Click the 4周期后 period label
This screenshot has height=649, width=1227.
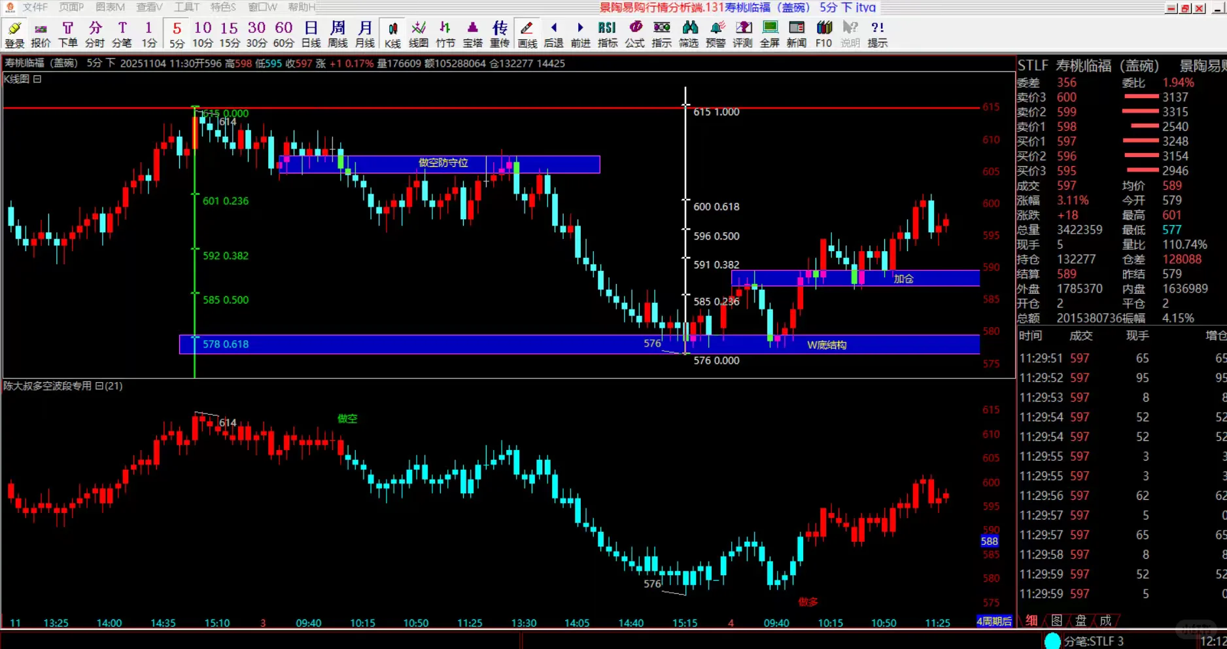coord(994,621)
